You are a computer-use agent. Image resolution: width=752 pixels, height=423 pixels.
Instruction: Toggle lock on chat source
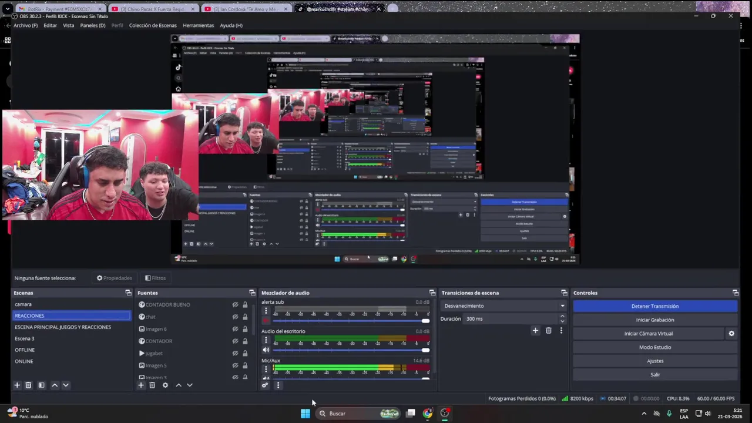(x=245, y=317)
